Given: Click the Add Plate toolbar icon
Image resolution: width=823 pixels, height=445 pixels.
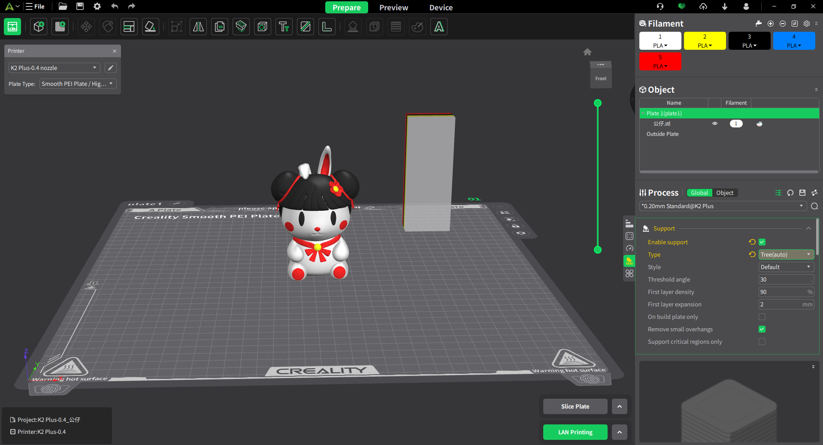Looking at the screenshot, I should 60,27.
